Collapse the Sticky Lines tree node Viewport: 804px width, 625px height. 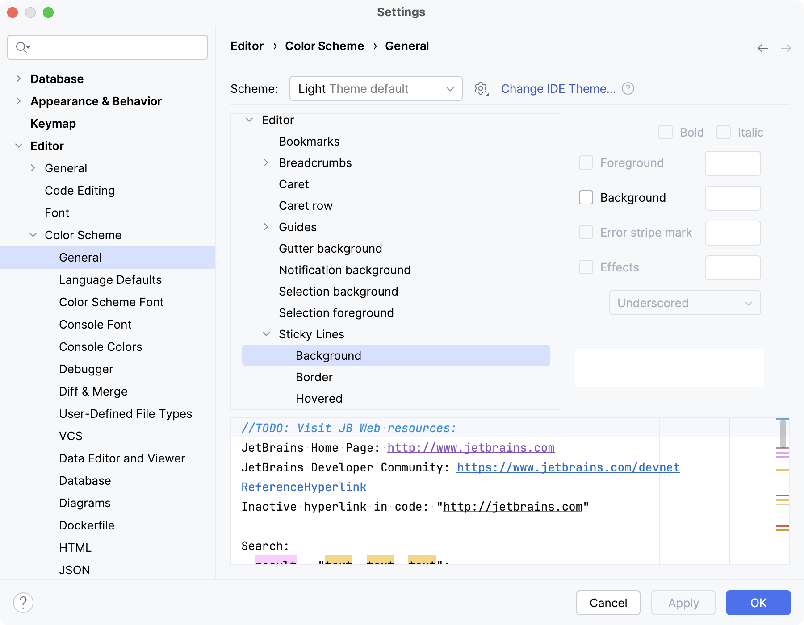pos(266,334)
